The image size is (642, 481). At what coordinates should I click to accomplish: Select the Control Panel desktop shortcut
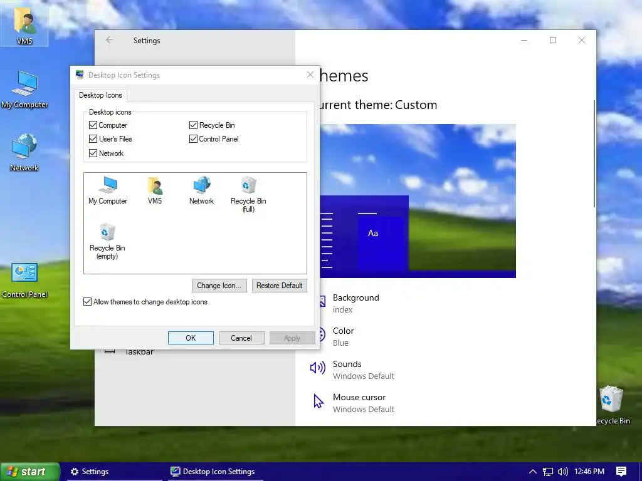click(24, 280)
